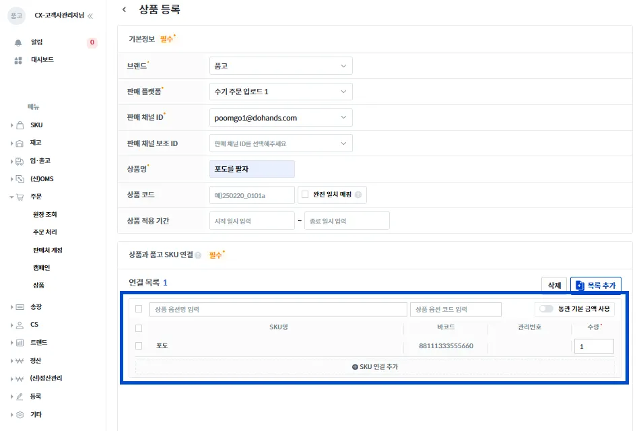Click help icon beside 상품과 품고 SKU 연결
The height and width of the screenshot is (431, 641).
tap(198, 255)
